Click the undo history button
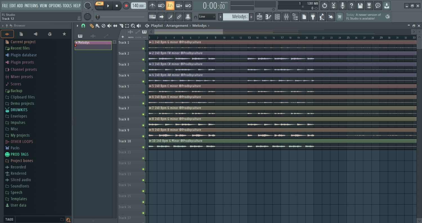 pos(324,5)
